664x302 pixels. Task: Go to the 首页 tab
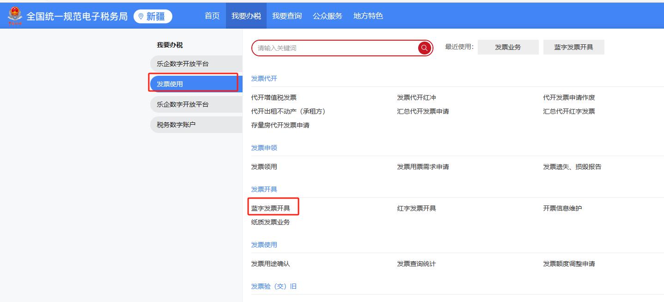tap(212, 16)
